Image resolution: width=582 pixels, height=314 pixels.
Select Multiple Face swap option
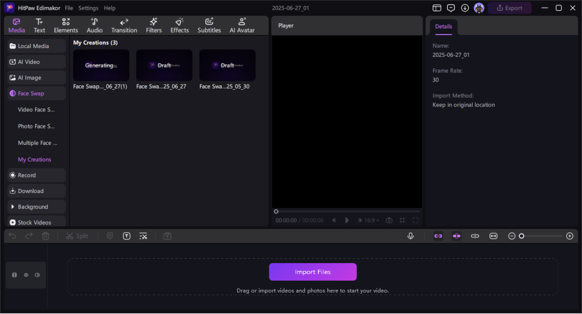tap(37, 143)
